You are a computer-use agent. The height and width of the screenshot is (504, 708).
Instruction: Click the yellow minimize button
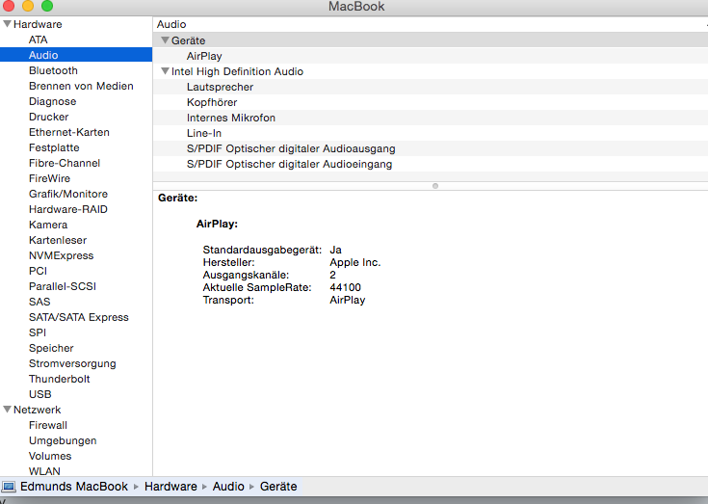(28, 6)
